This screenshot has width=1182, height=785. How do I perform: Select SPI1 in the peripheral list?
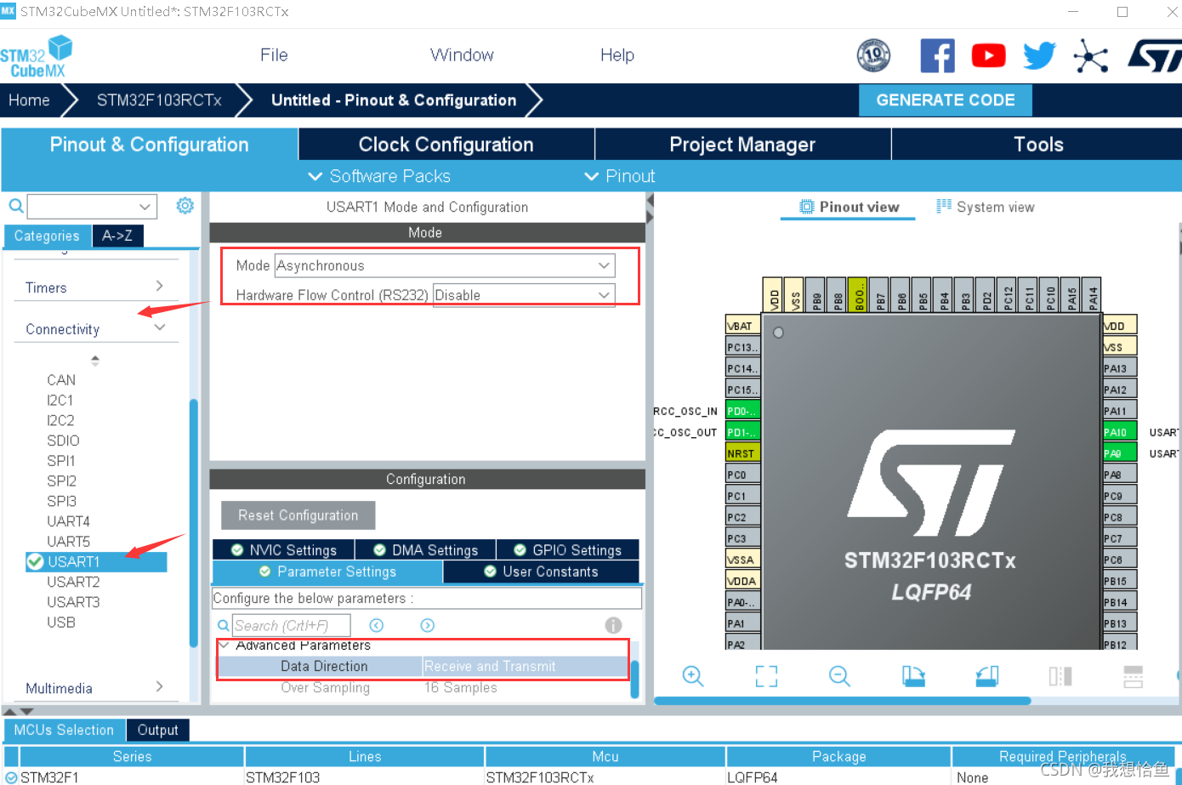tap(61, 461)
